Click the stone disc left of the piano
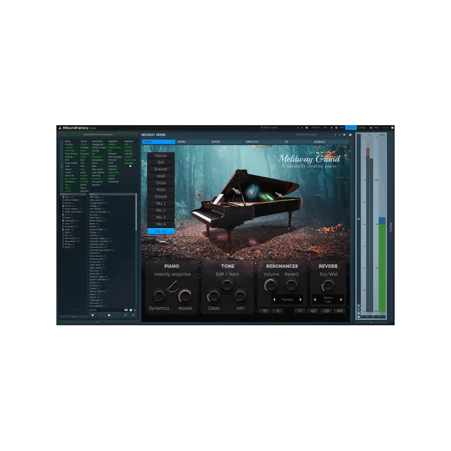The image size is (451, 451). pyautogui.click(x=199, y=195)
